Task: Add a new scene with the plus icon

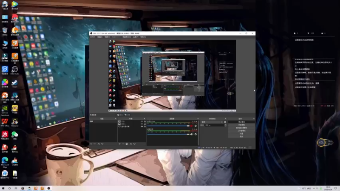Action: 91,144
